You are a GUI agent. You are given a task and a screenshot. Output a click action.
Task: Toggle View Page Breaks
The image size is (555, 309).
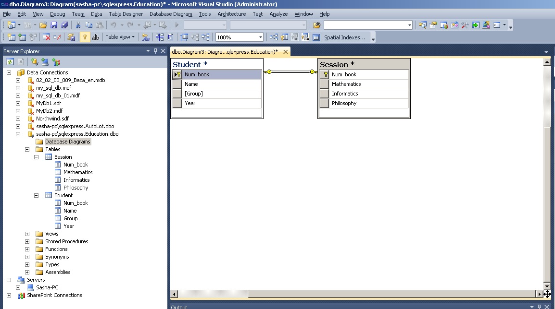tap(160, 37)
